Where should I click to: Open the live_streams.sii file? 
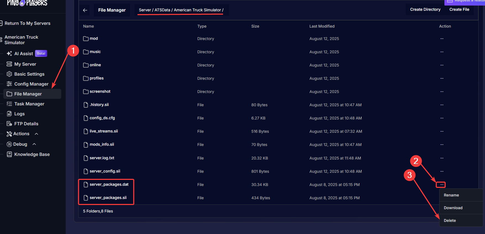coord(100,131)
